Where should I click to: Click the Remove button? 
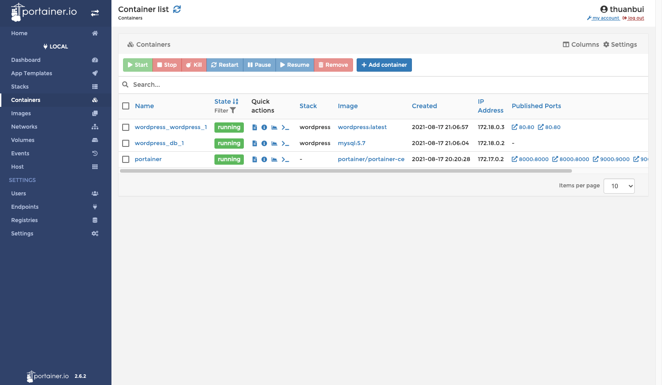pyautogui.click(x=333, y=65)
